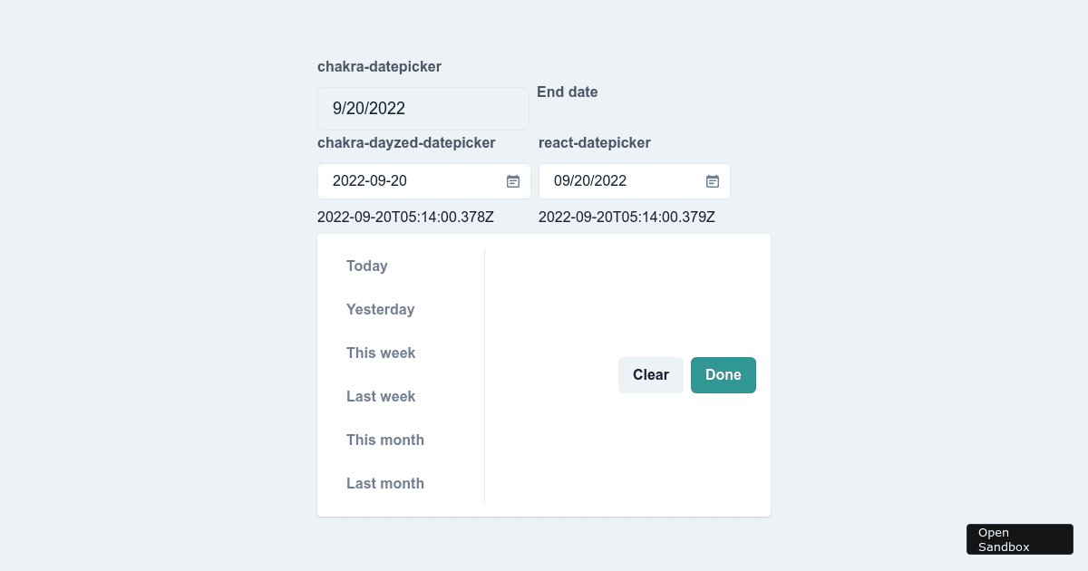Choose the This week preset
The image size is (1088, 571).
[381, 353]
